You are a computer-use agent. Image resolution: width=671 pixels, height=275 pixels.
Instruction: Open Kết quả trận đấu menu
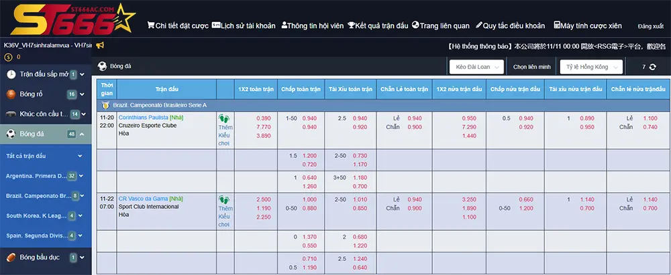click(378, 25)
